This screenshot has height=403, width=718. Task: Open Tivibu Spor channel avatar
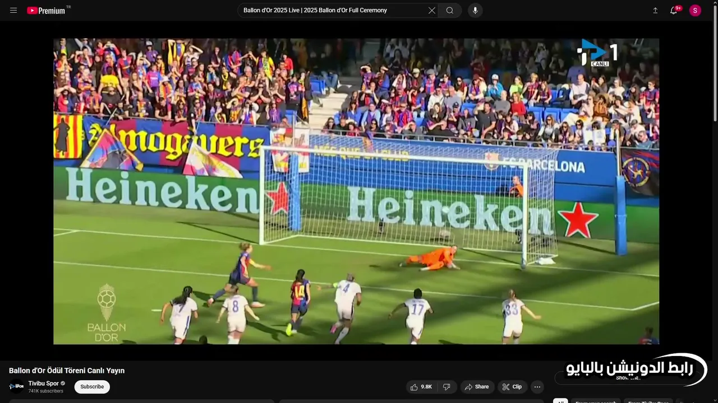(x=16, y=386)
